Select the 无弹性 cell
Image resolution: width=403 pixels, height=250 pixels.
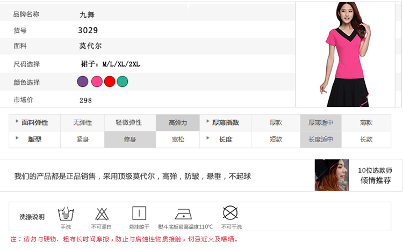coord(83,123)
